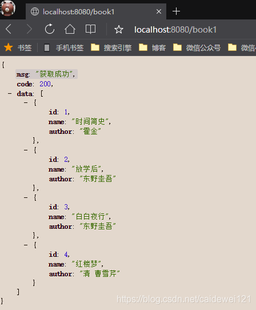Click the user avatar in the top corner
The height and width of the screenshot is (310, 256).
click(8, 8)
